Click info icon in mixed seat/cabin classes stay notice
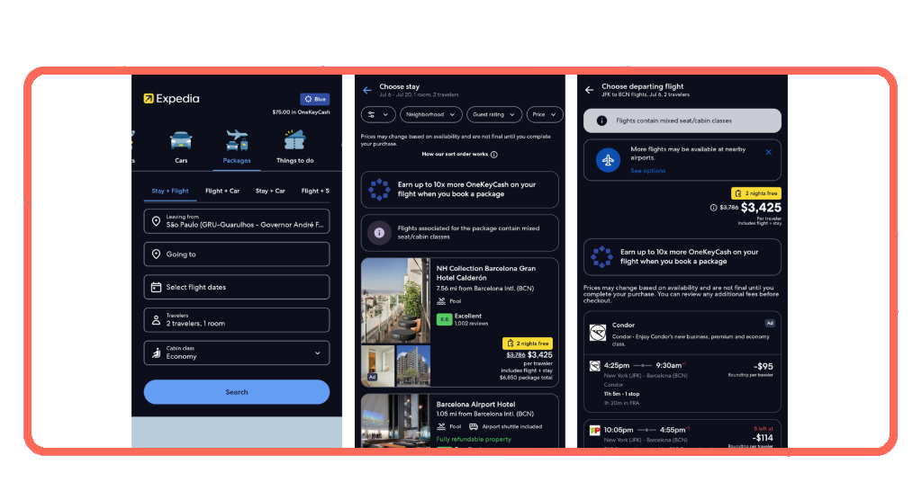Viewport: 922px width, 482px height. [379, 233]
